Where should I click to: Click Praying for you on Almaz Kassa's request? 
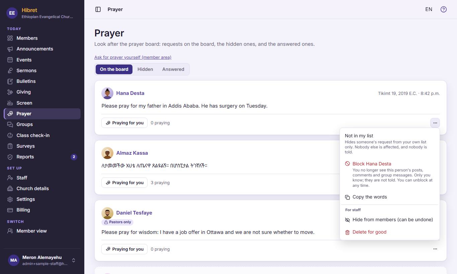[124, 183]
